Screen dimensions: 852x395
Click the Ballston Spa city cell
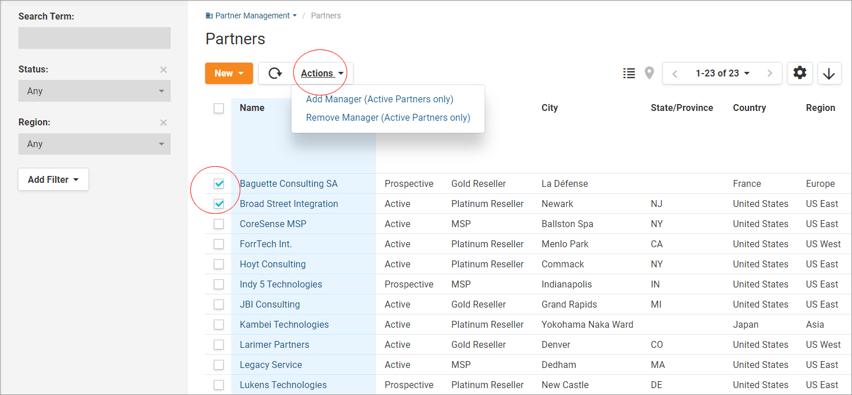pyautogui.click(x=567, y=224)
